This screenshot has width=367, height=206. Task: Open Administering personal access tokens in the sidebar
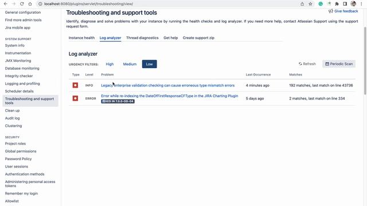point(30,184)
